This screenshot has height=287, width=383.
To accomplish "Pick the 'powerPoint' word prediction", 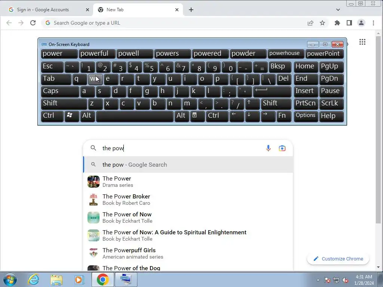I will (x=324, y=54).
